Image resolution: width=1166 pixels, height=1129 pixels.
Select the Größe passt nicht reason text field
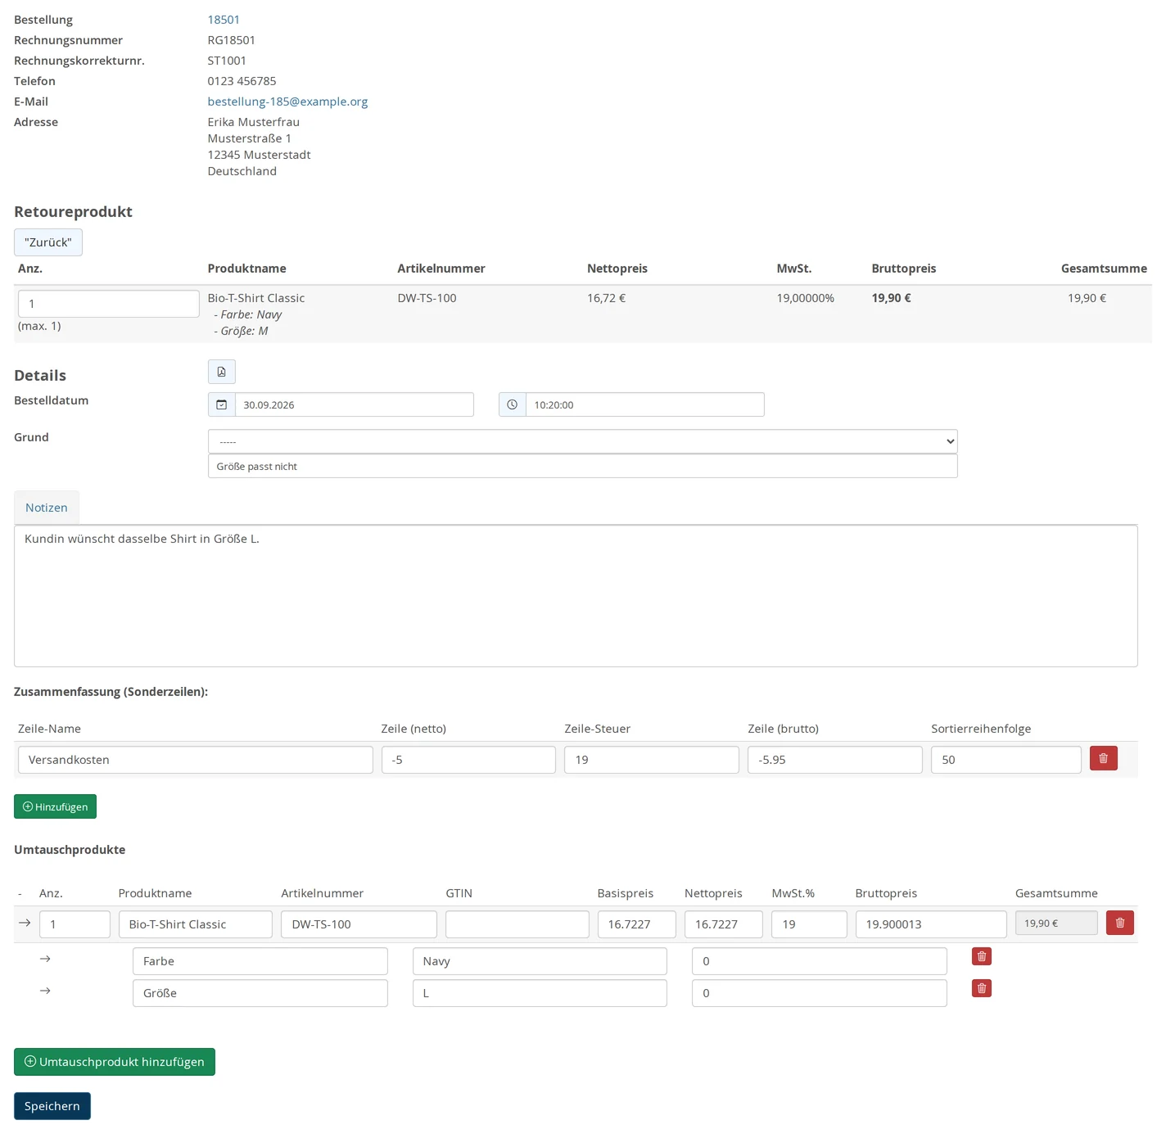point(583,466)
